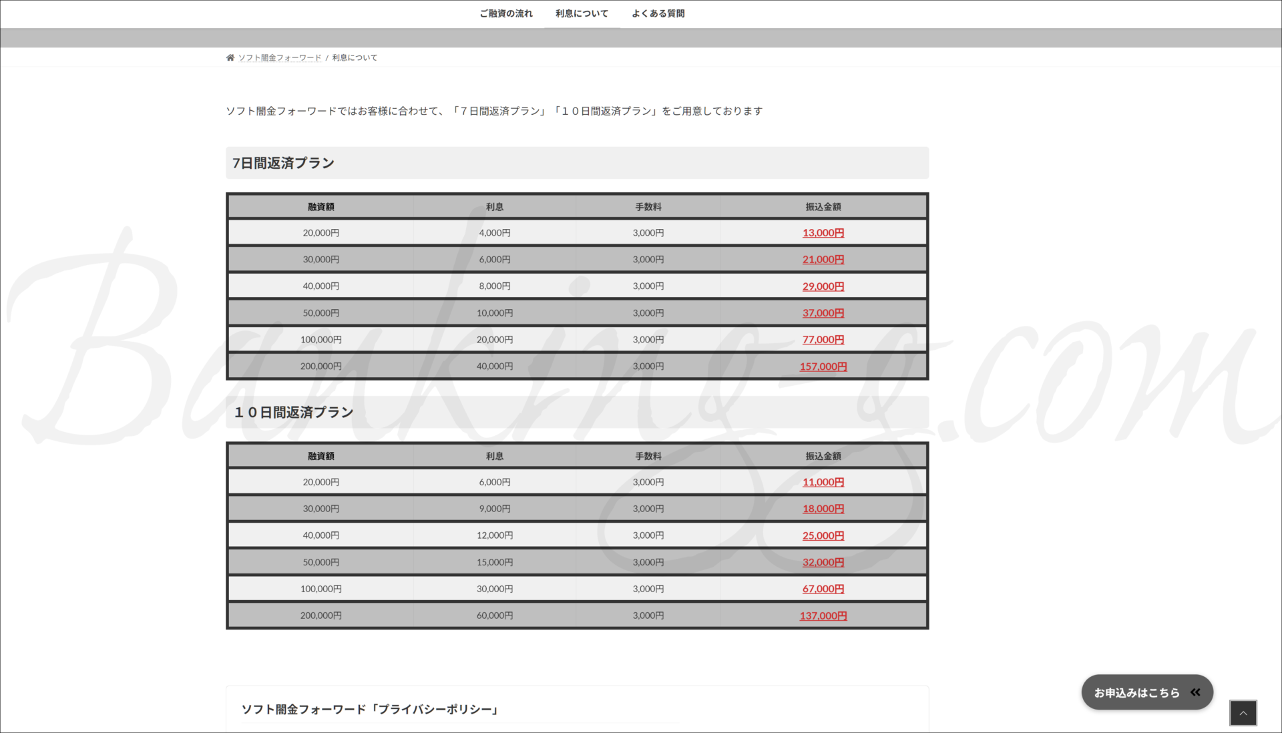Click the 7日間返済プラン section heading
Image resolution: width=1282 pixels, height=733 pixels.
283,163
